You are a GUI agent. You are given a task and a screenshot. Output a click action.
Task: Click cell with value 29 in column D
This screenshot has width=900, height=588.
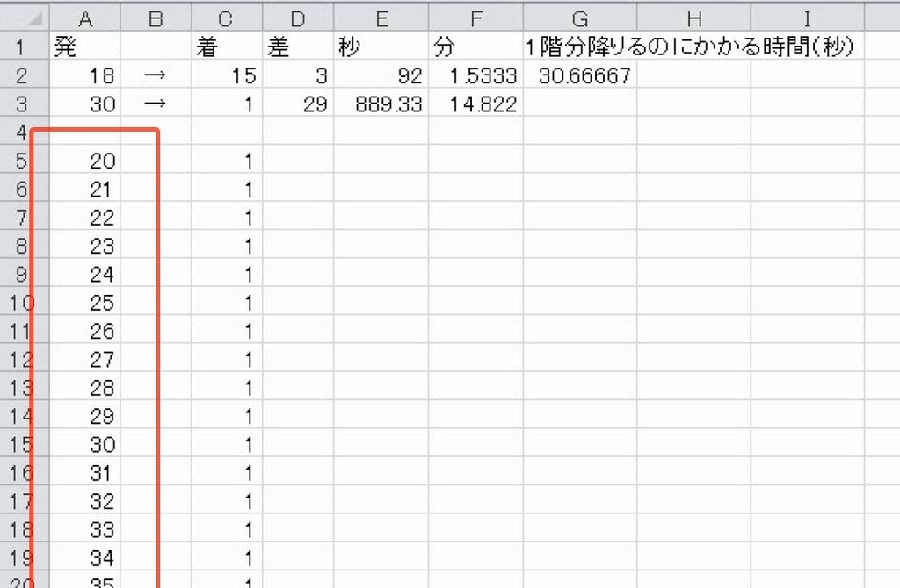point(298,104)
